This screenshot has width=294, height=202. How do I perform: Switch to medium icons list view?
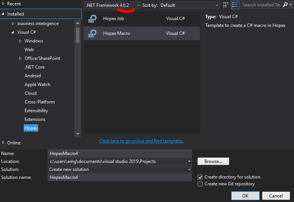pyautogui.click(x=235, y=5)
